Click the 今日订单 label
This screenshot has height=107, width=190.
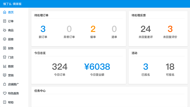coord(60,75)
